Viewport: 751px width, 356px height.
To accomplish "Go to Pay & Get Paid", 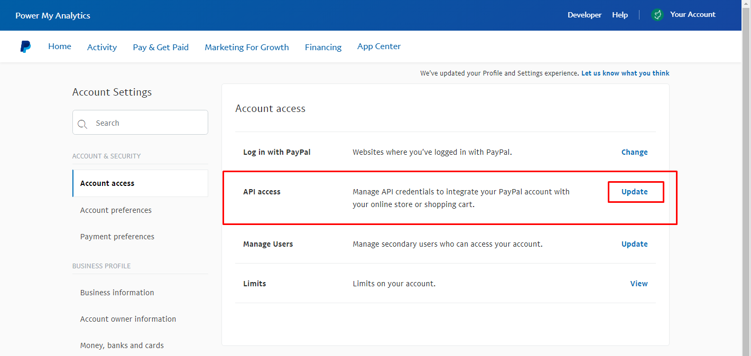I will coord(161,48).
